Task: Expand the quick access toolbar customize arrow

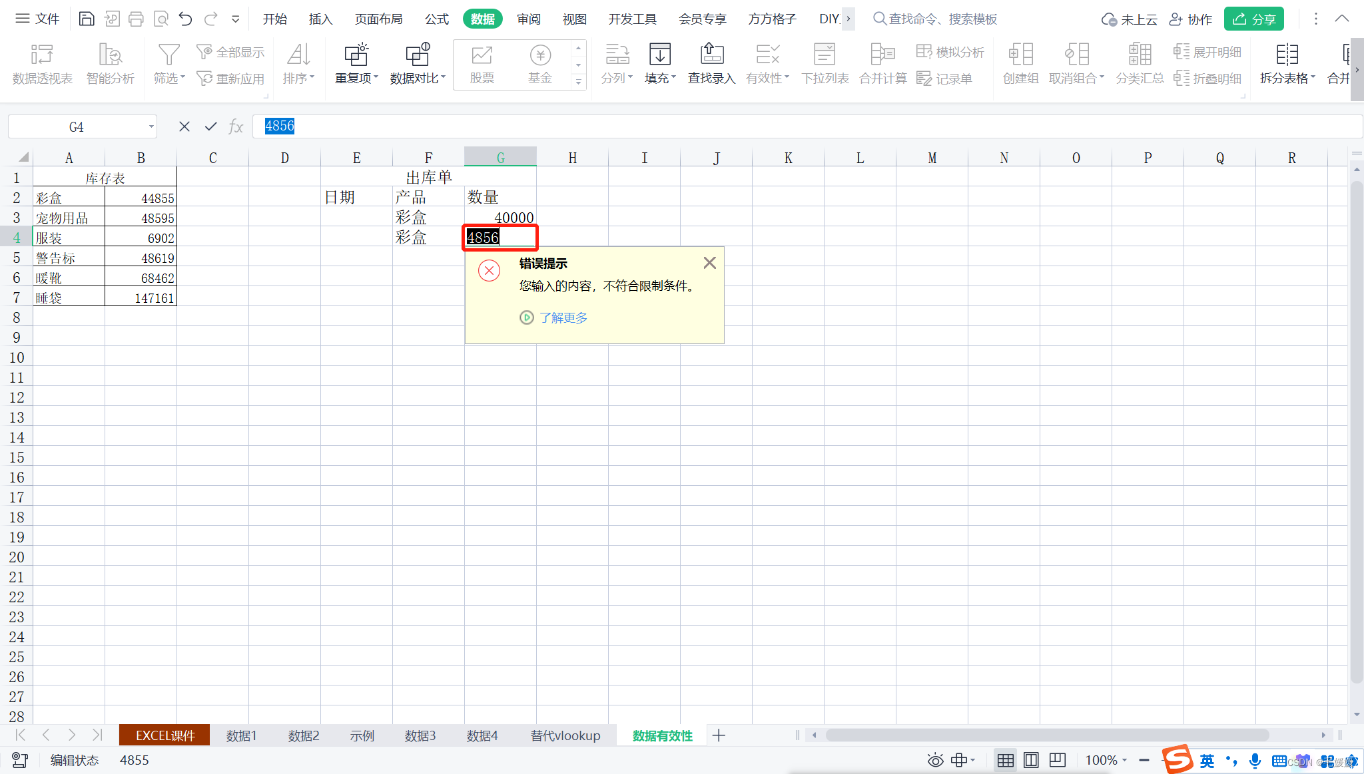Action: 235,19
